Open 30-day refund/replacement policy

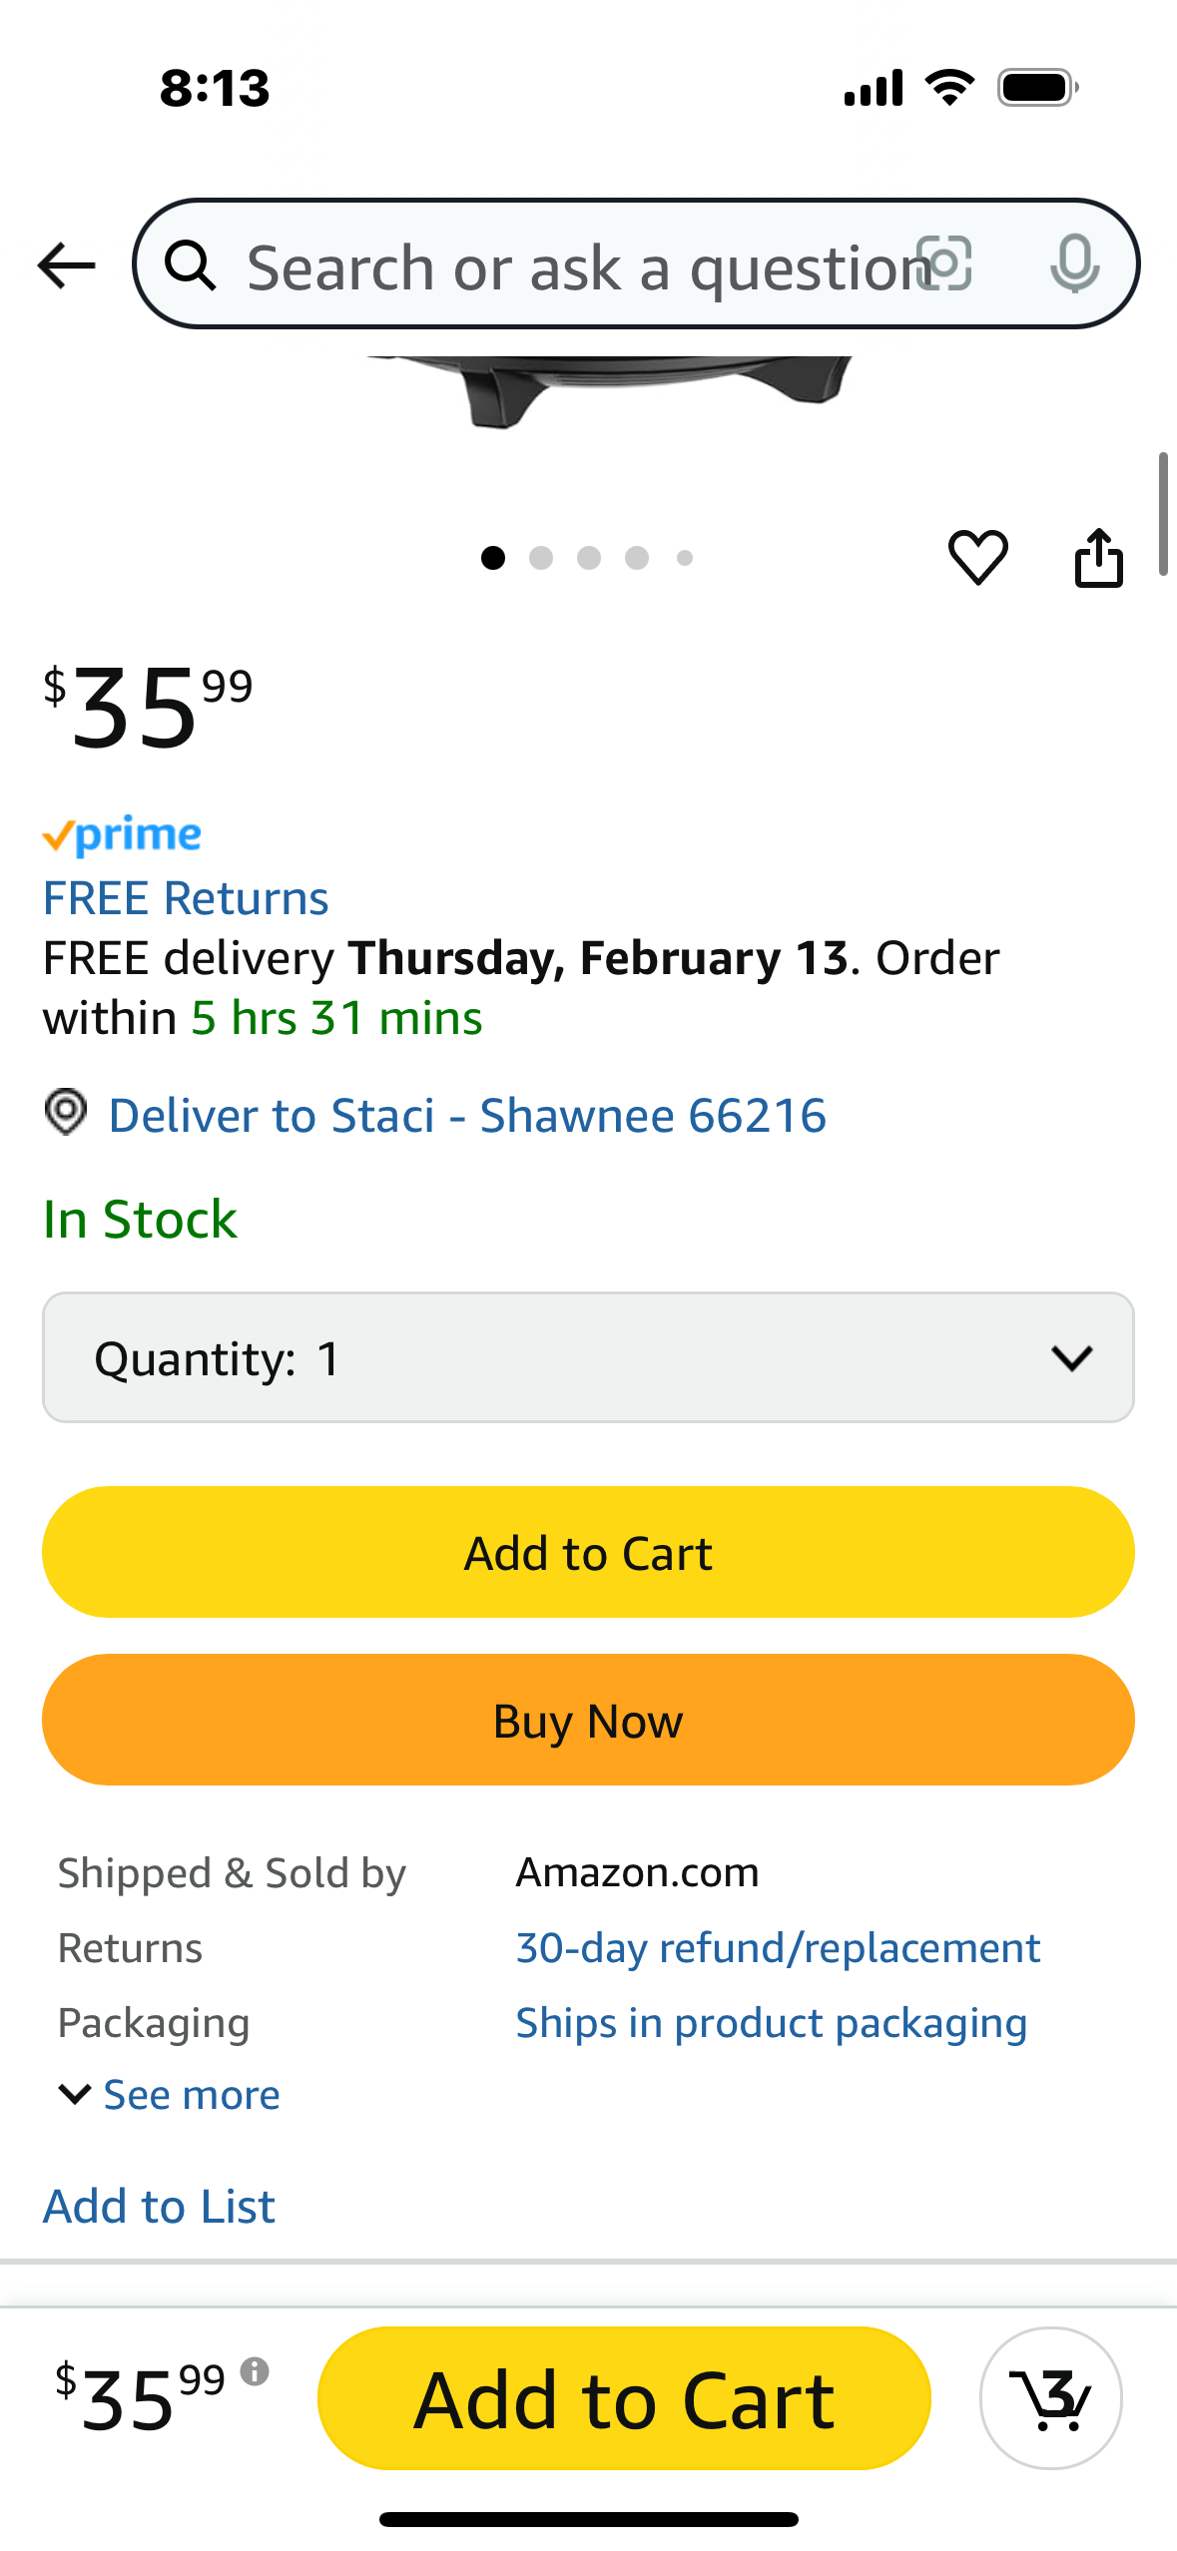pyautogui.click(x=778, y=1948)
